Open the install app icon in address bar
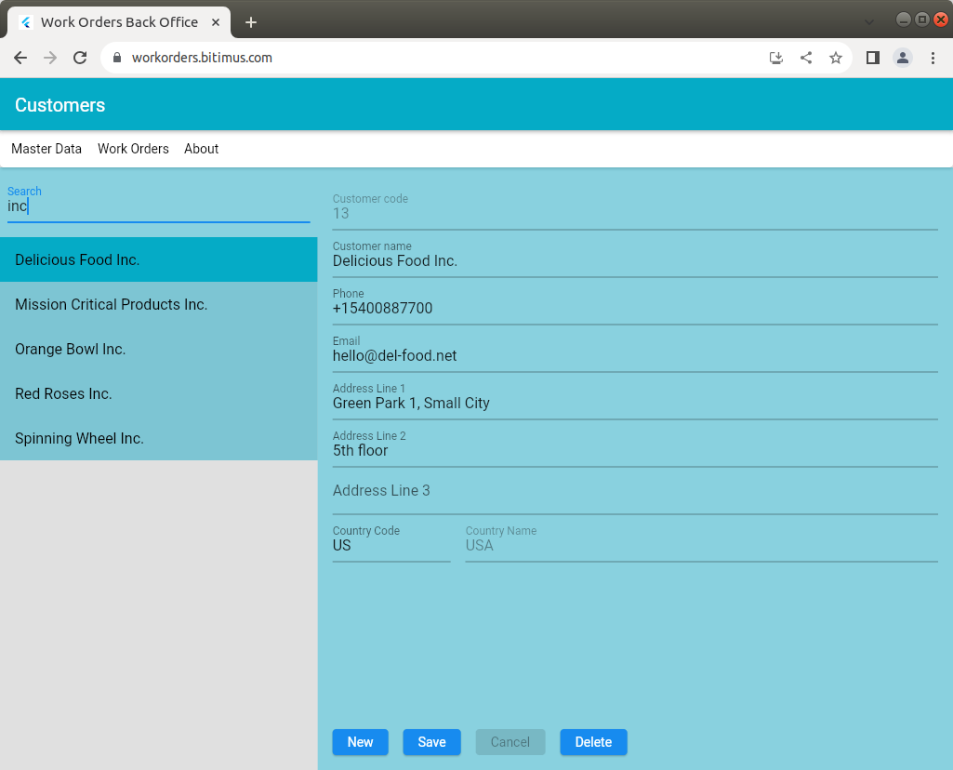953x770 pixels. (x=776, y=58)
